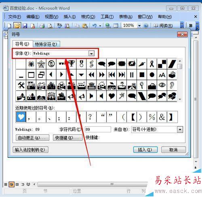Open the 编辑(E) menu

tap(33, 17)
